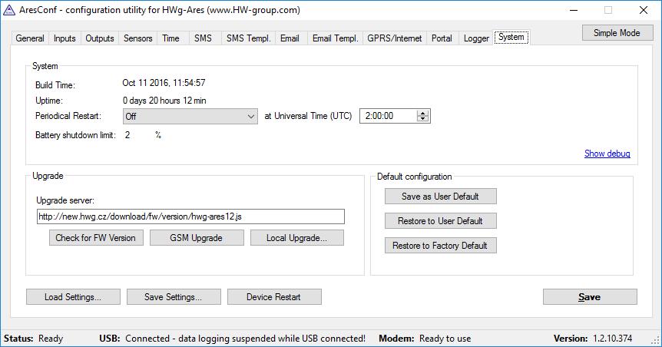Expand the Periodical Restart dropdown

tap(190, 116)
